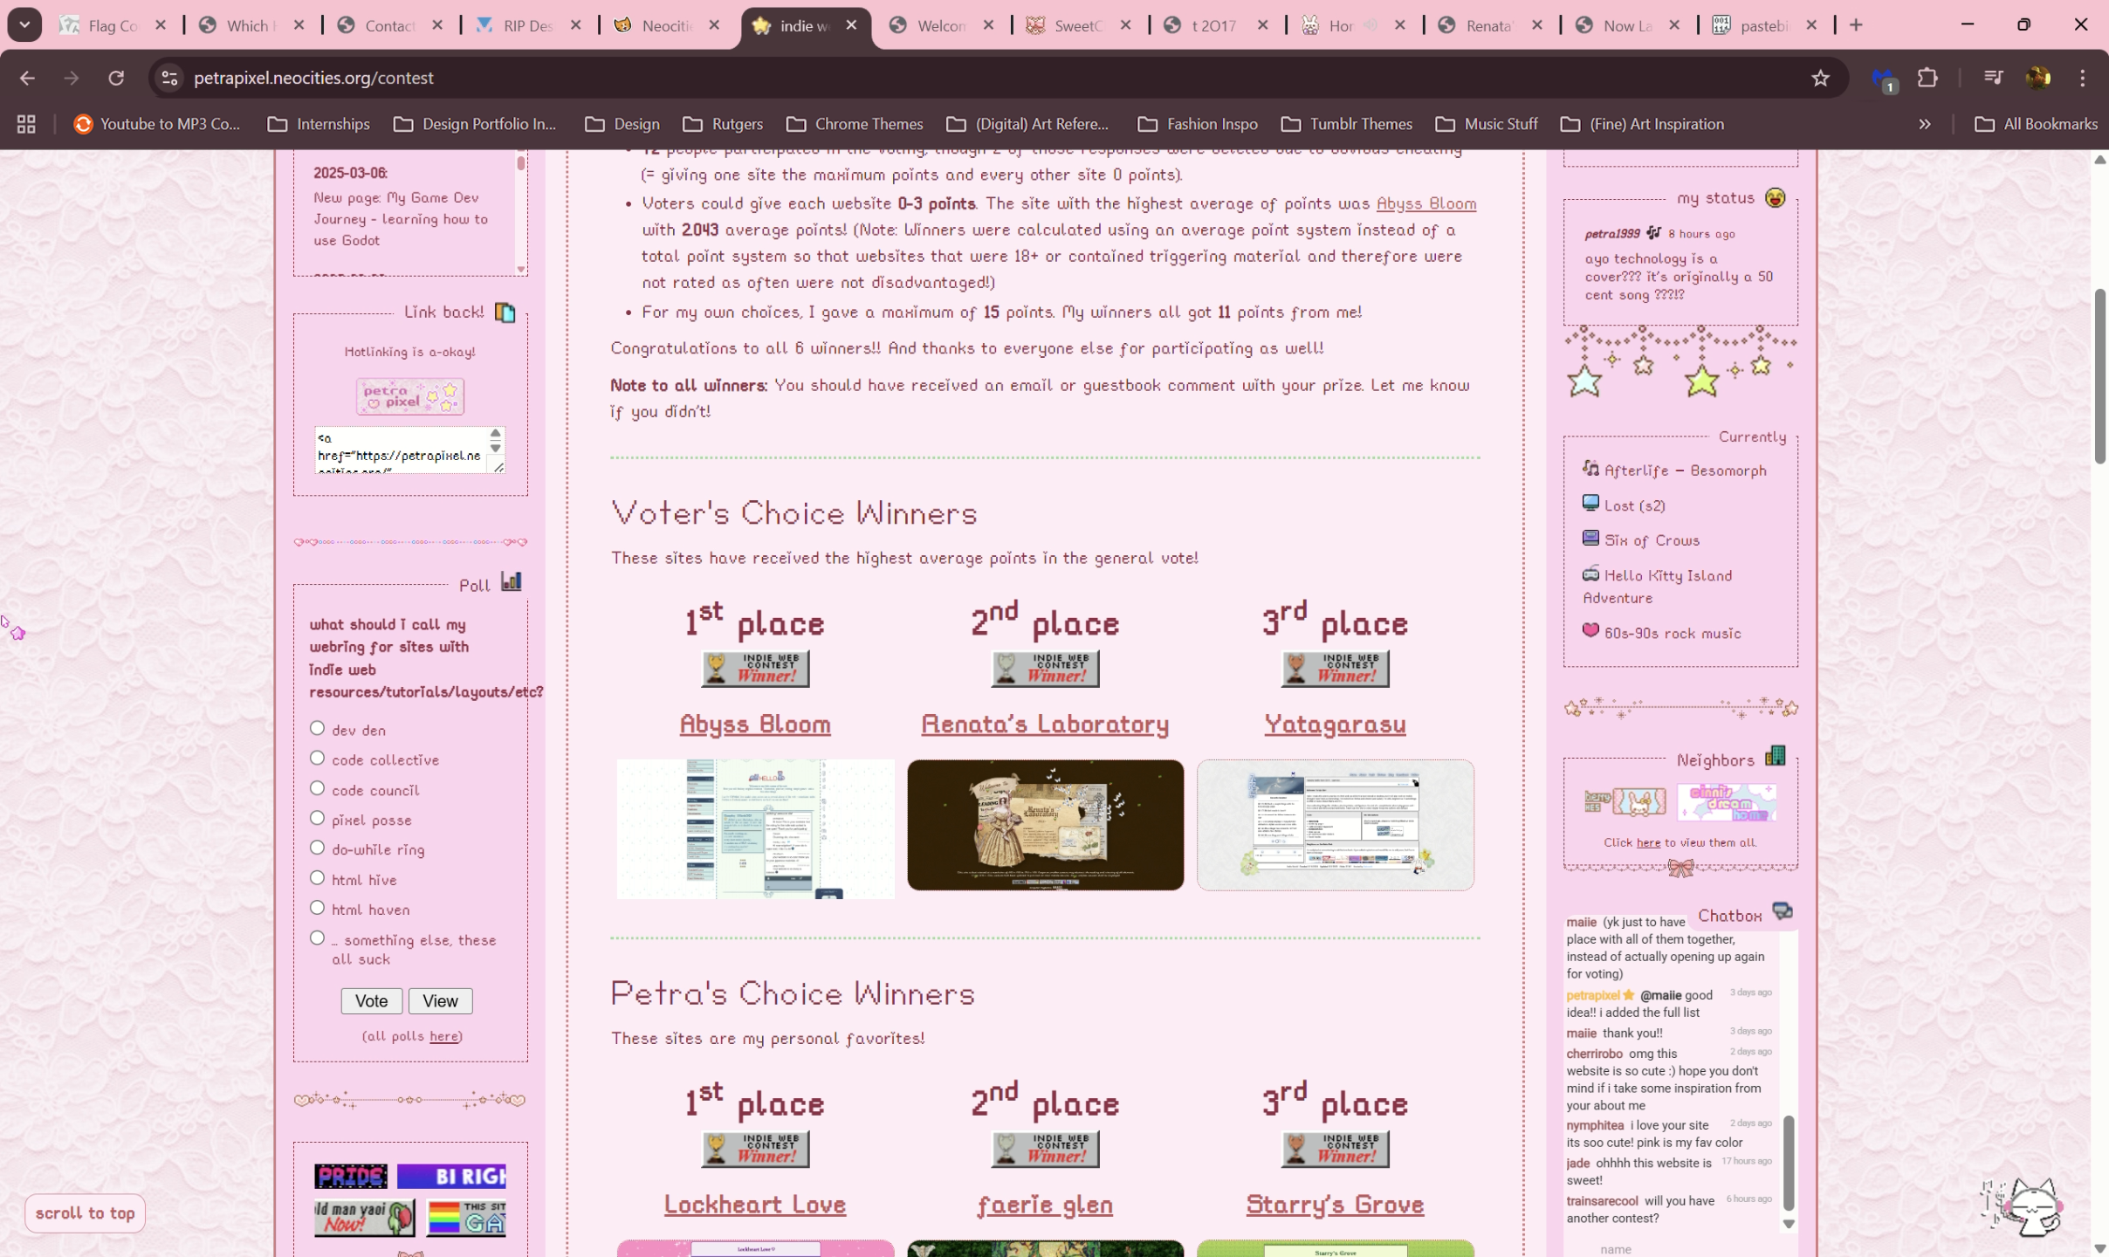Select the 'code collective' poll option
The width and height of the screenshot is (2109, 1257).
tap(318, 758)
